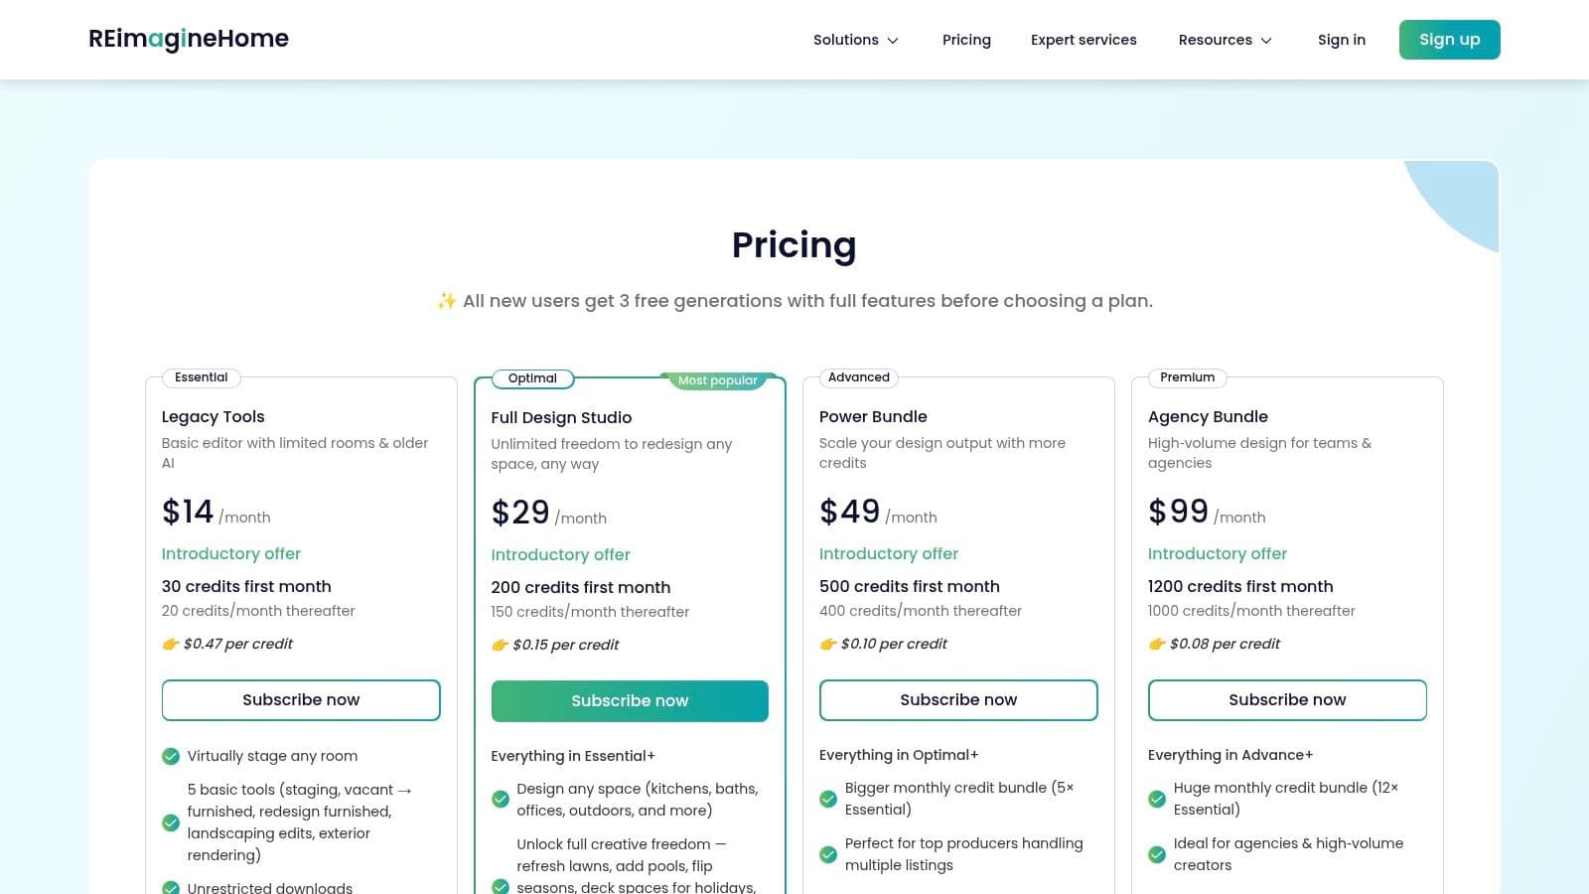Click Sign in
The image size is (1589, 894).
[x=1341, y=40]
